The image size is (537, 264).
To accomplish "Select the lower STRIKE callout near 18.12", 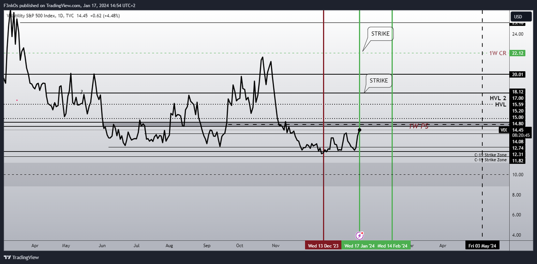I will pyautogui.click(x=379, y=81).
